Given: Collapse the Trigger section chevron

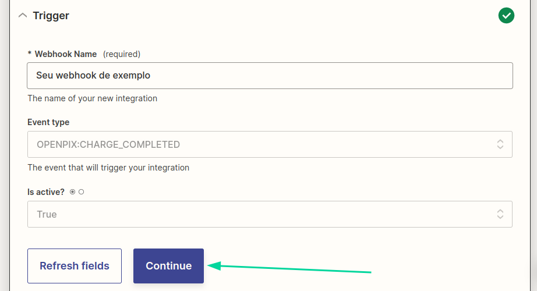Looking at the screenshot, I should pos(23,16).
